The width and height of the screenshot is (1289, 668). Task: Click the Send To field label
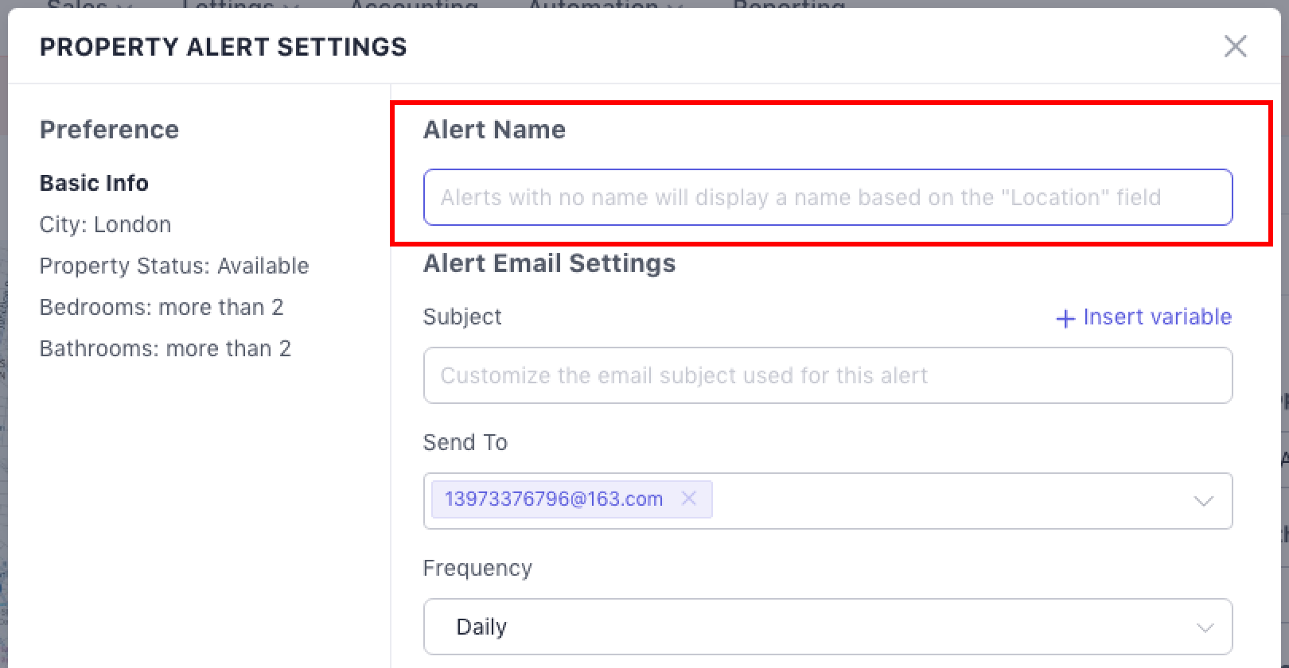pyautogui.click(x=465, y=442)
